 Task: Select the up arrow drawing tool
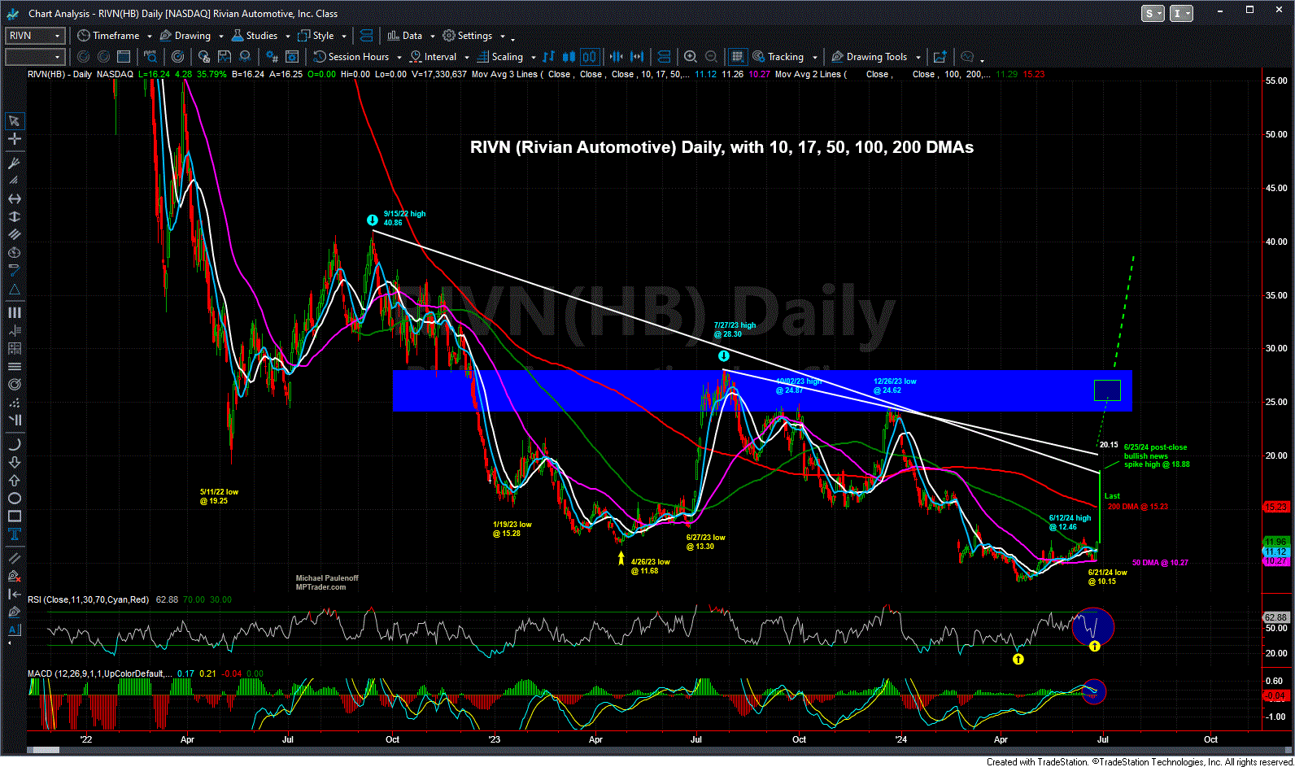[14, 481]
